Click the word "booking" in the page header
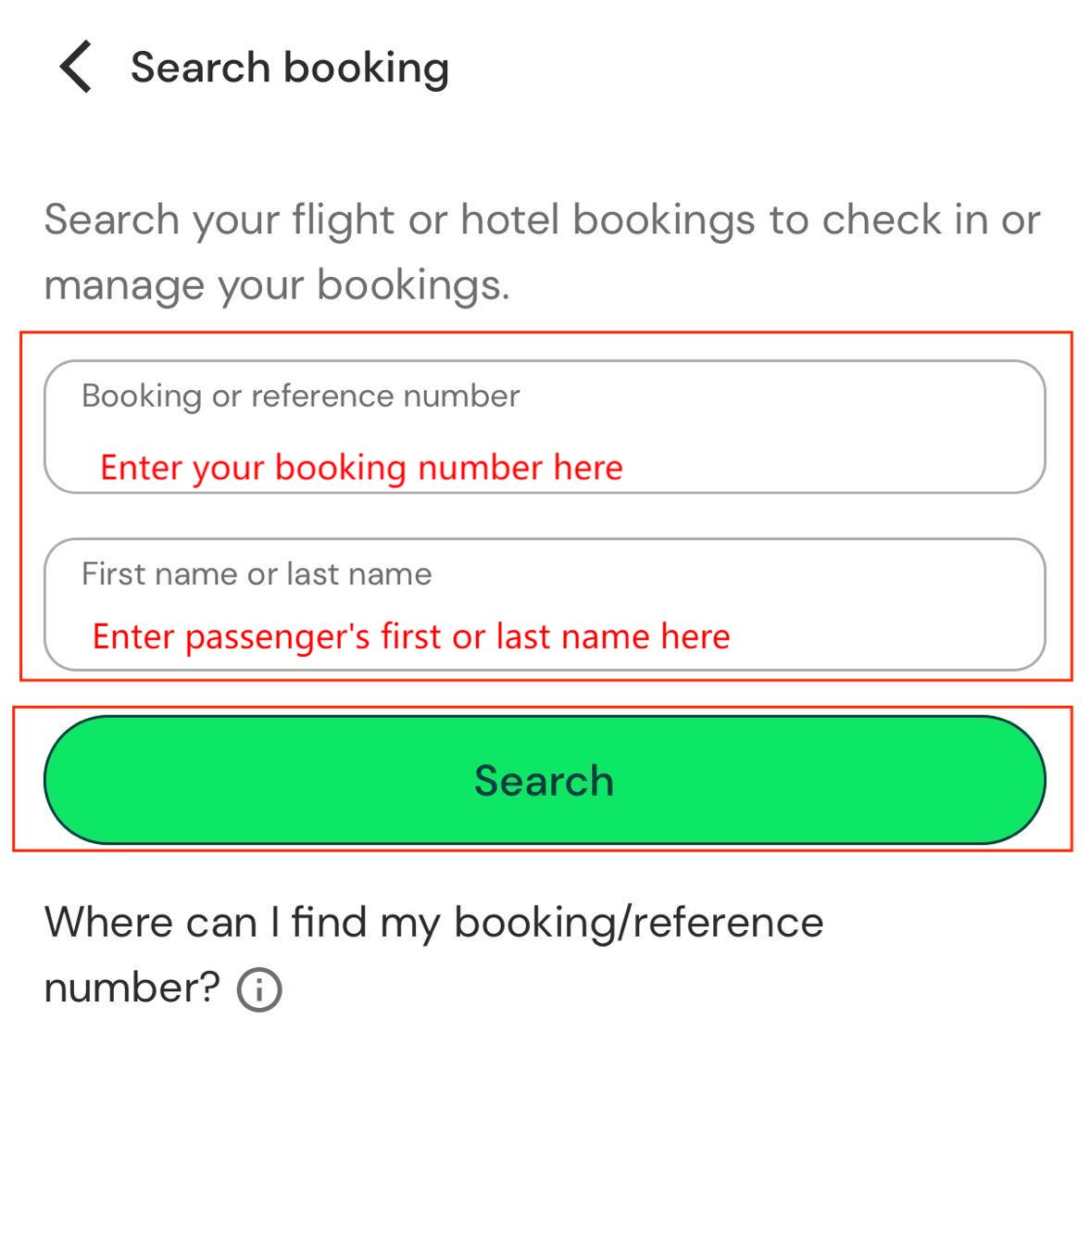The image size is (1090, 1258). 367,68
